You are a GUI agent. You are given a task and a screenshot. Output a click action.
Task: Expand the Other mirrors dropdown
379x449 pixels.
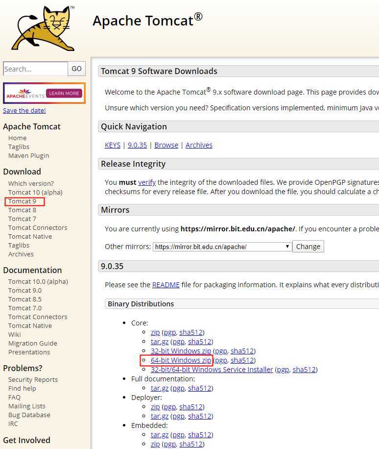[x=222, y=247]
